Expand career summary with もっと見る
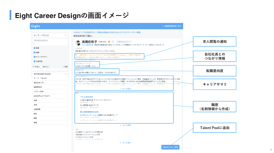Image resolution: width=274 pixels, height=153 pixels. point(125,89)
